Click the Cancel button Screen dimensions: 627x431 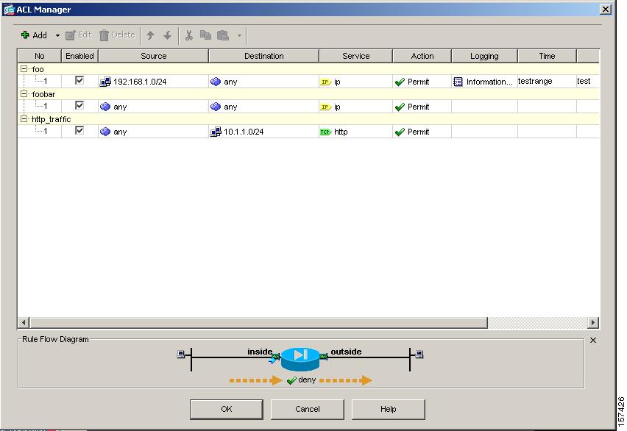[x=307, y=409]
